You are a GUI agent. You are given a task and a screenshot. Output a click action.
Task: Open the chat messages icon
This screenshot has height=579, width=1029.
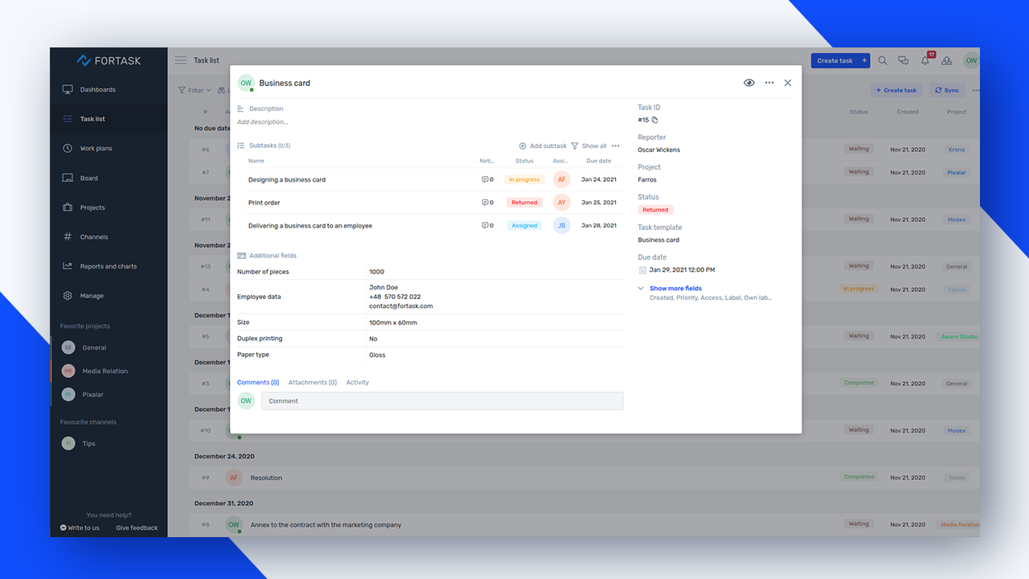coord(903,61)
